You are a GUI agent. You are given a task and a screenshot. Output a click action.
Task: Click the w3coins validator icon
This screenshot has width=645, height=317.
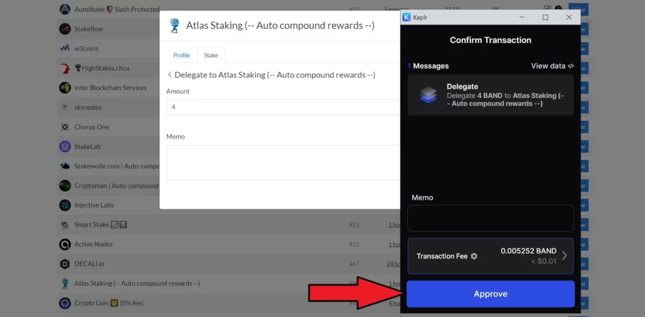[x=65, y=48]
